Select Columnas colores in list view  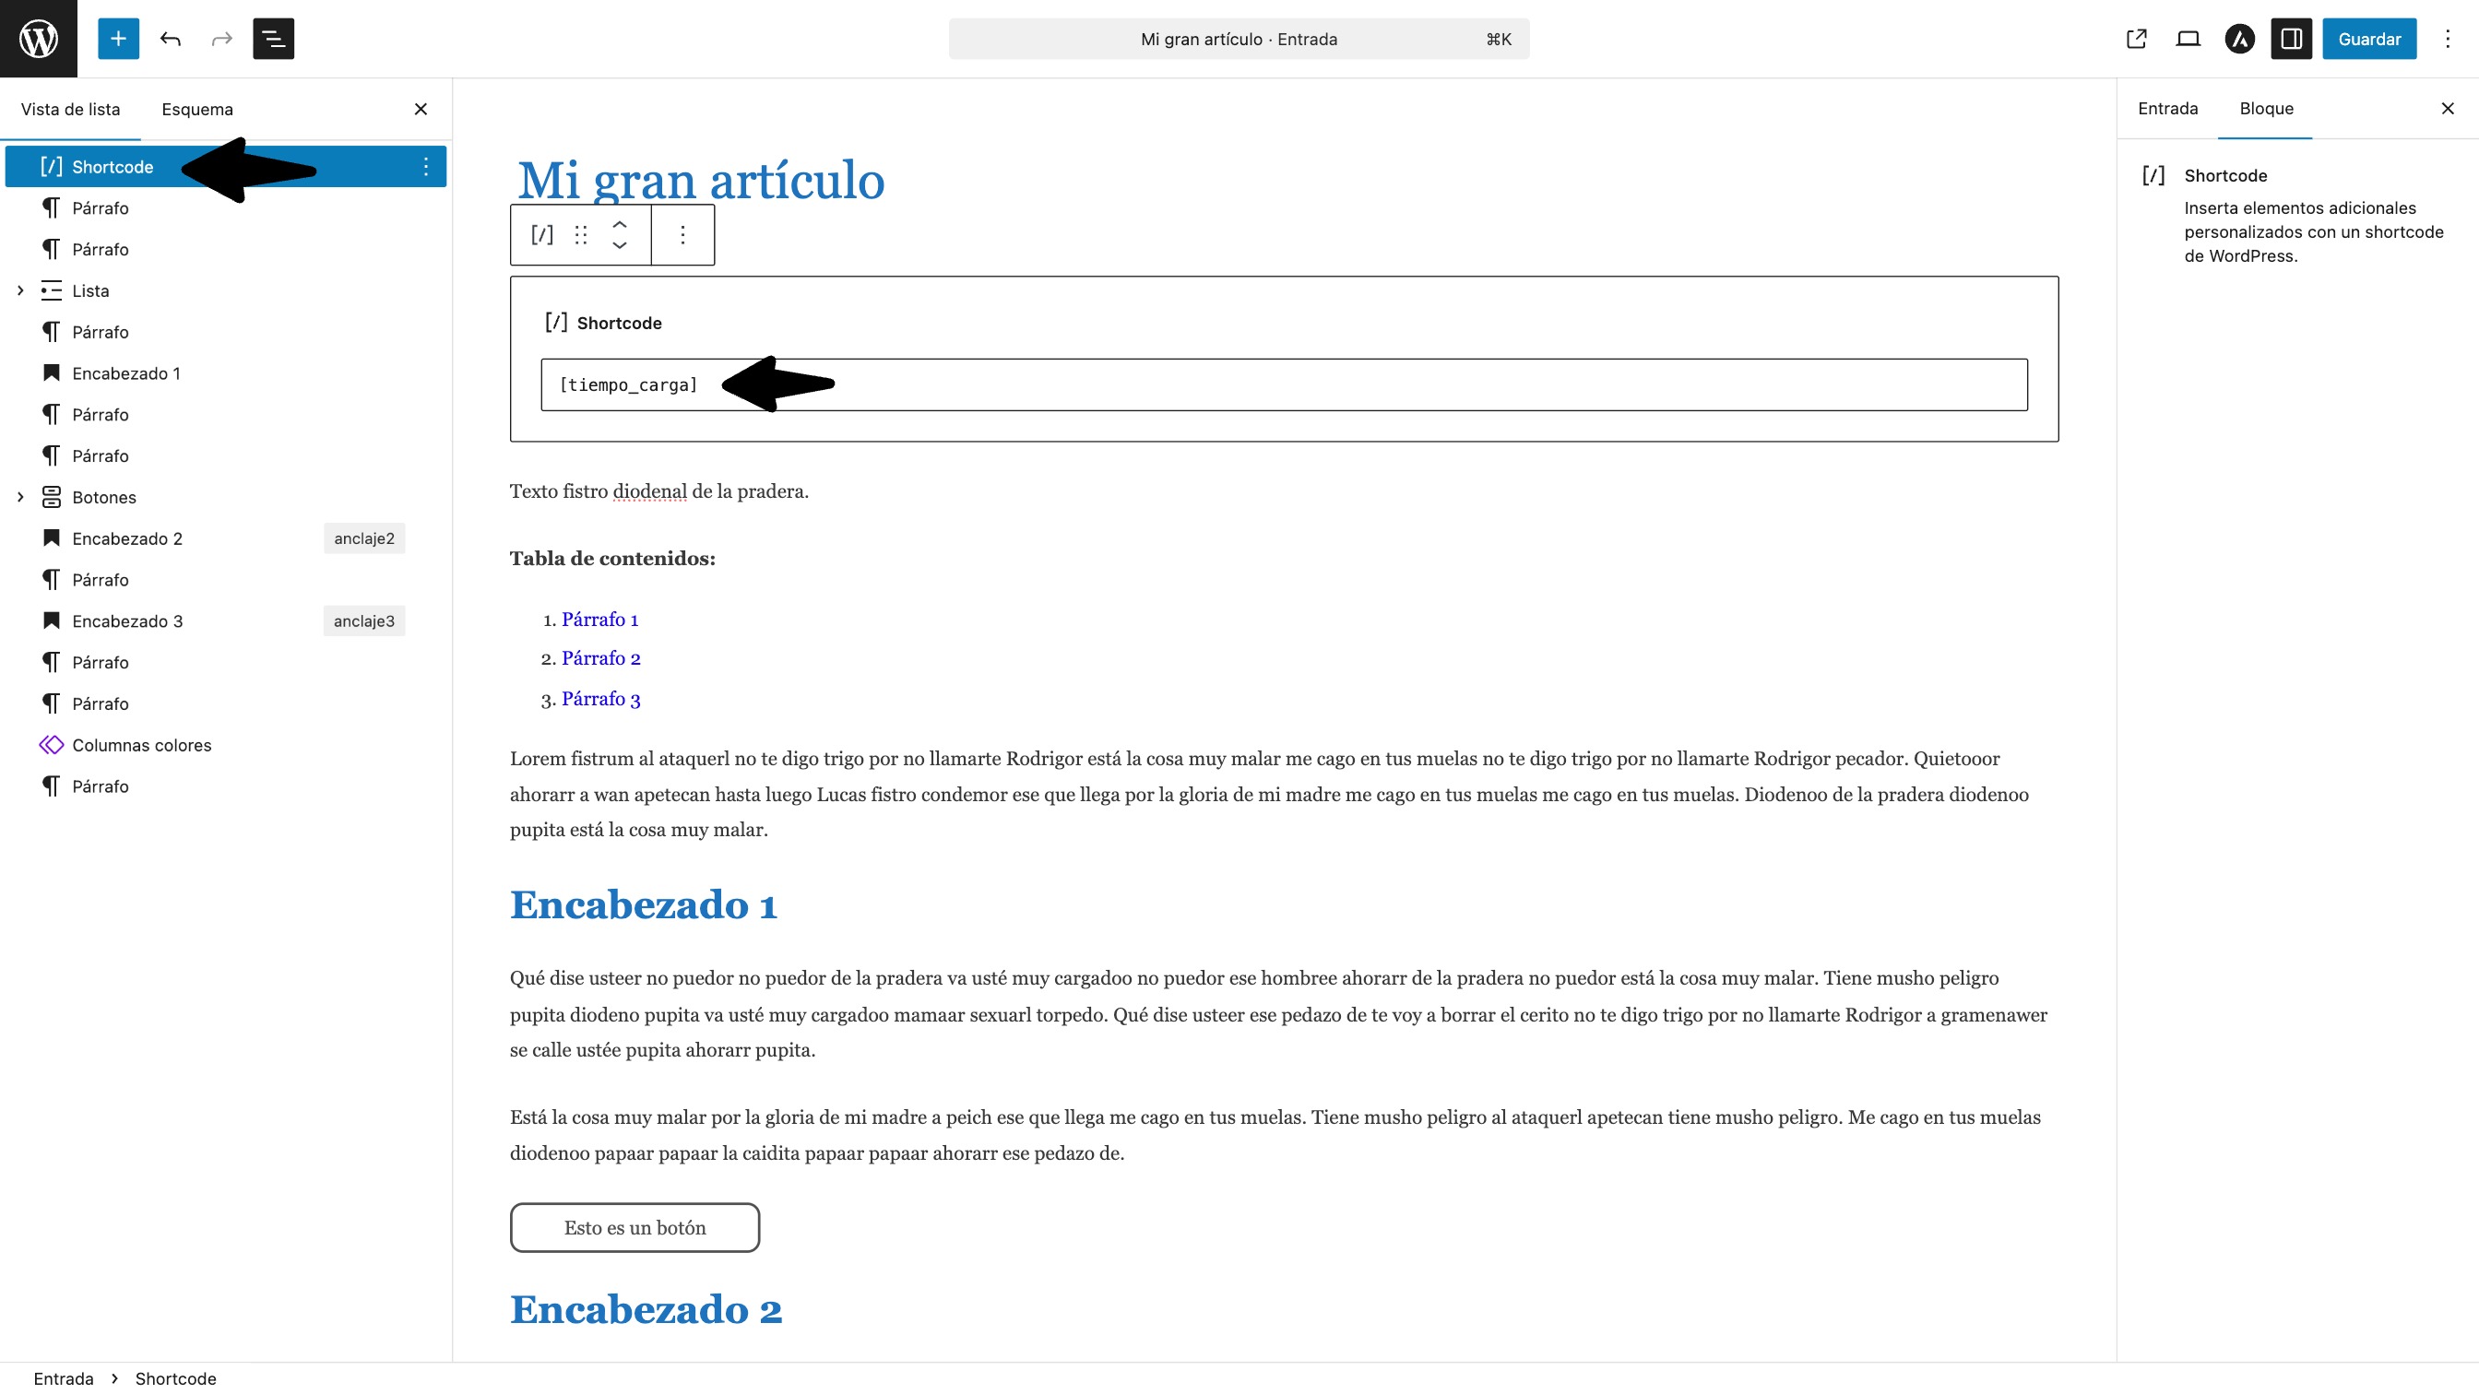tap(141, 745)
